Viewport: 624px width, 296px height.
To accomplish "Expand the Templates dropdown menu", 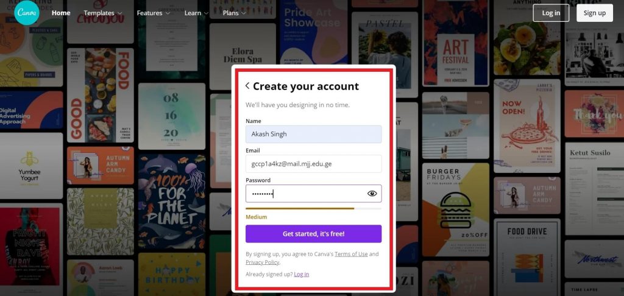I will (103, 13).
